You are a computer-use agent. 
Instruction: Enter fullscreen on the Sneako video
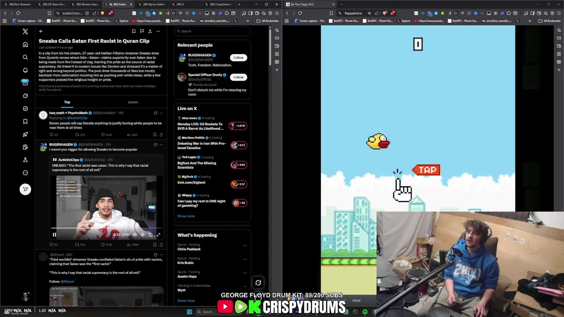159,235
